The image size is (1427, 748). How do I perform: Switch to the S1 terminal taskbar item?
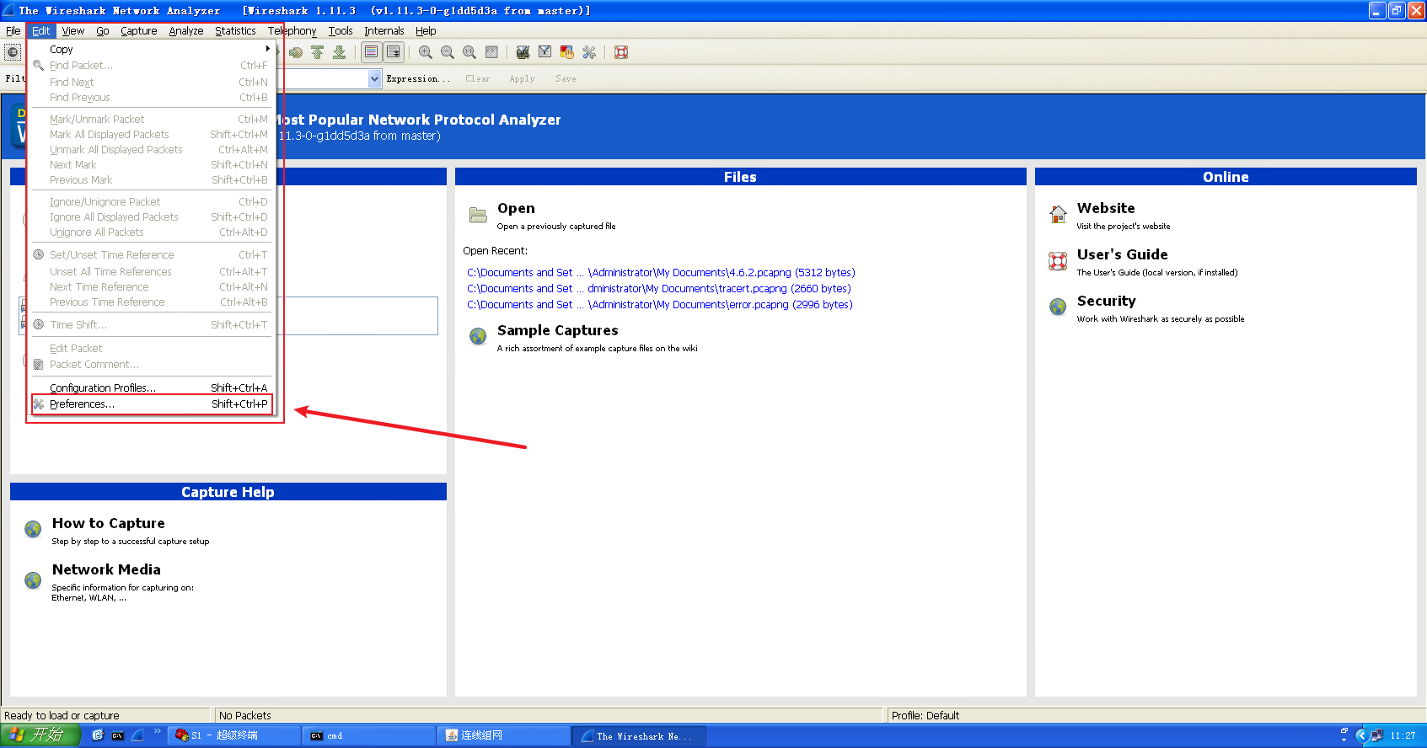point(234,735)
